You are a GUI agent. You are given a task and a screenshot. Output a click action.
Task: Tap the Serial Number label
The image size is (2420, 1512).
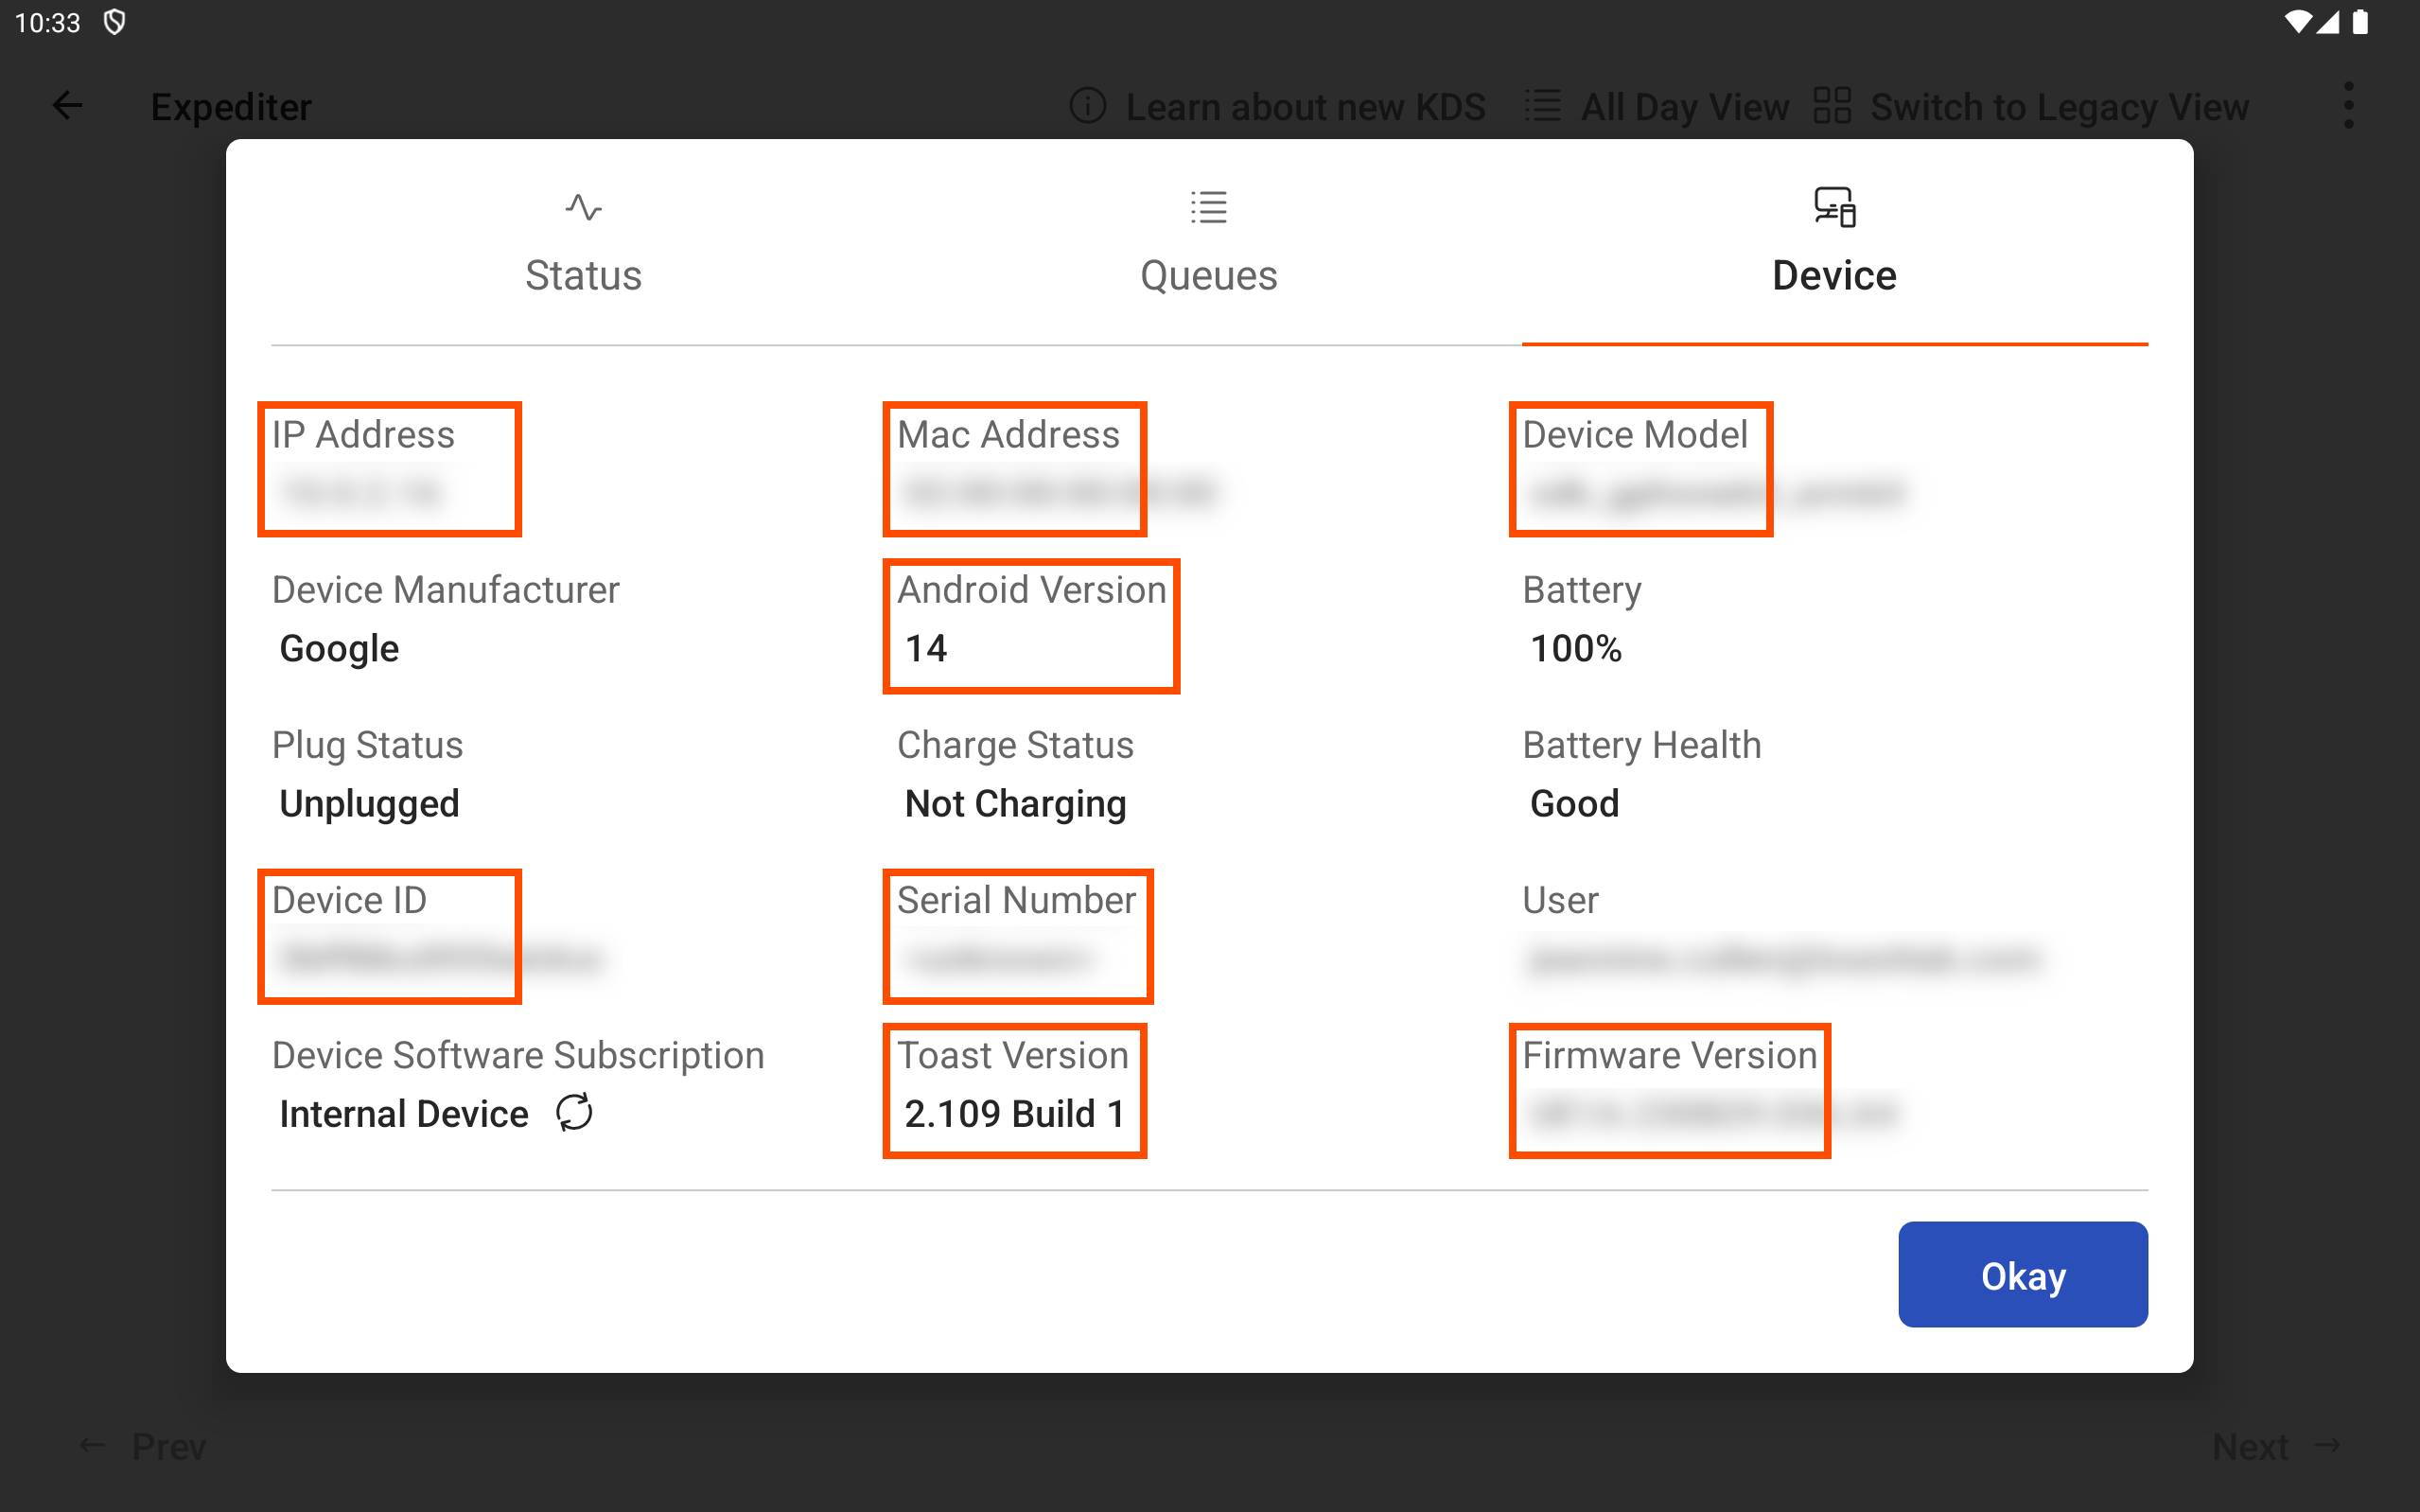(x=1015, y=899)
